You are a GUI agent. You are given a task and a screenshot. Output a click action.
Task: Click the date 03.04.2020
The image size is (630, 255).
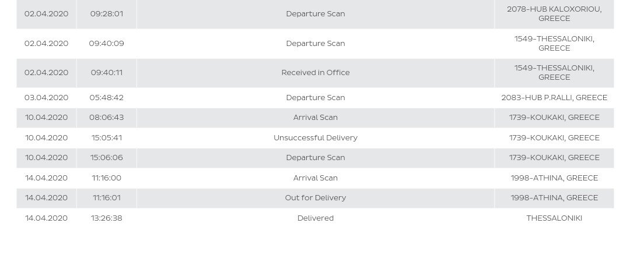click(46, 98)
